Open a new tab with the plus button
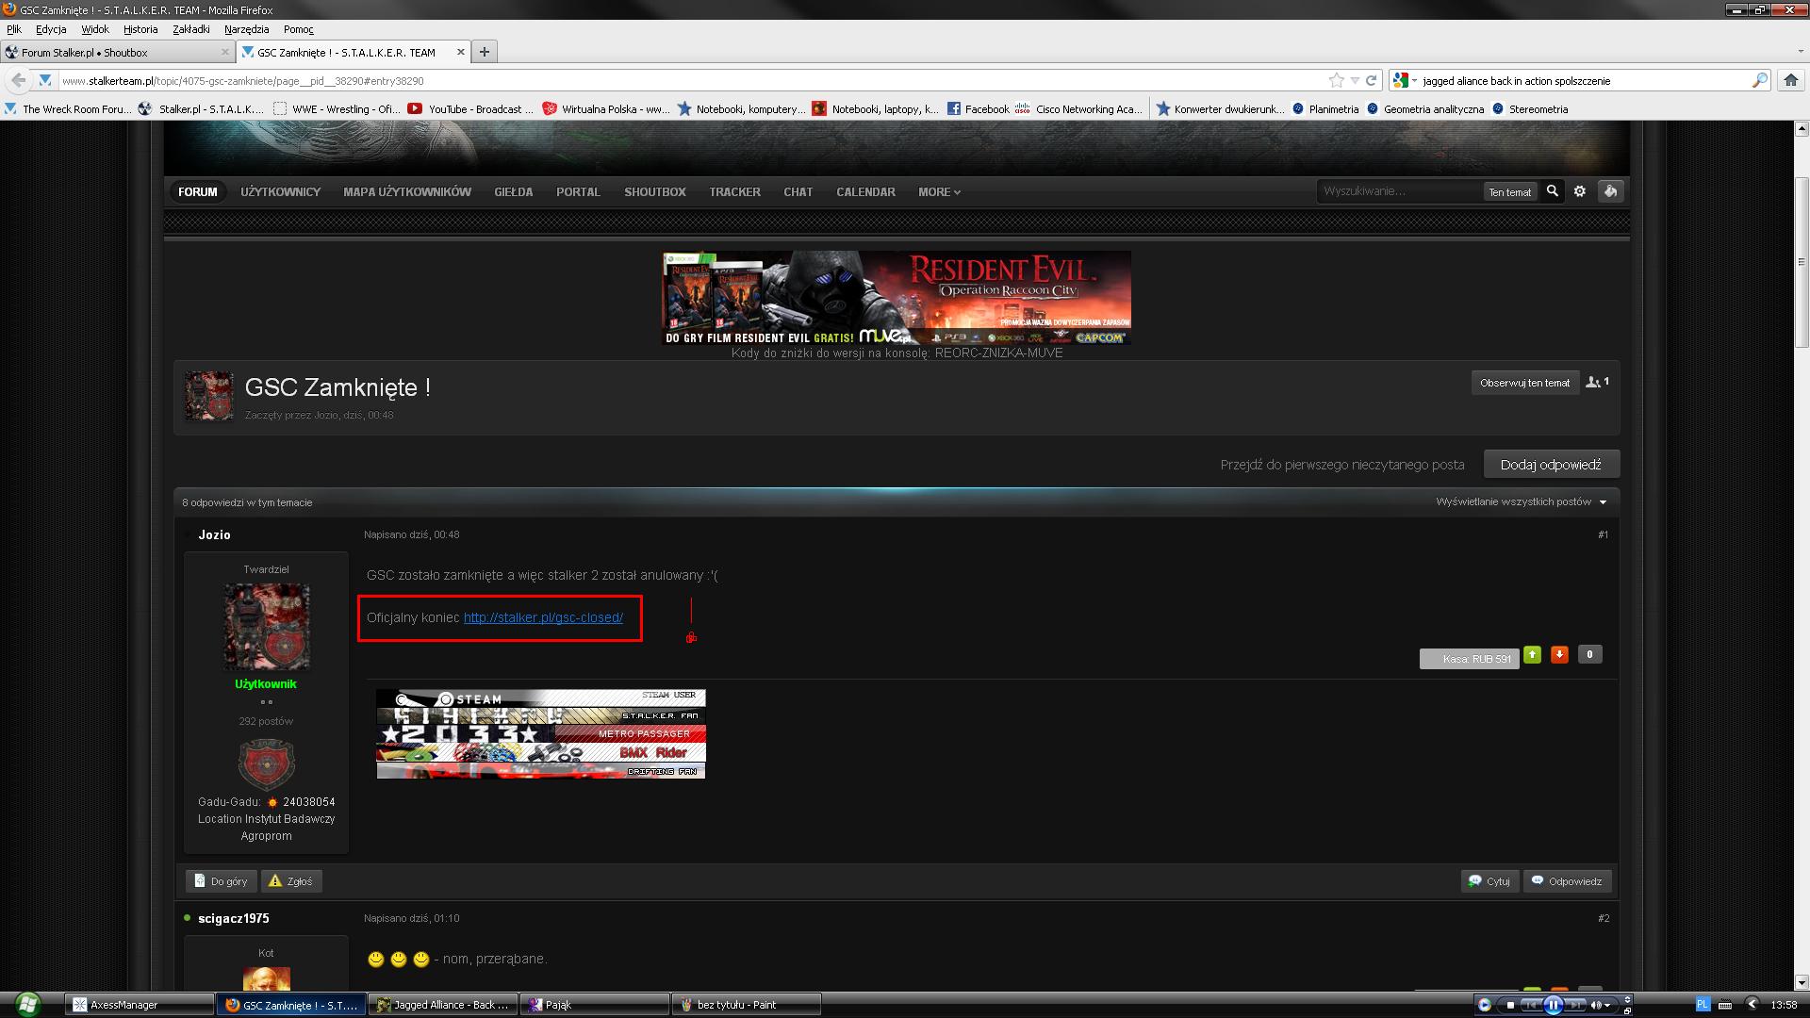The image size is (1810, 1018). [484, 52]
